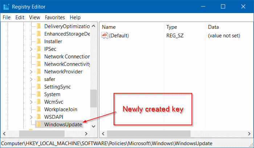
Task: Click tree pane scroll left arrow
Action: [4, 133]
